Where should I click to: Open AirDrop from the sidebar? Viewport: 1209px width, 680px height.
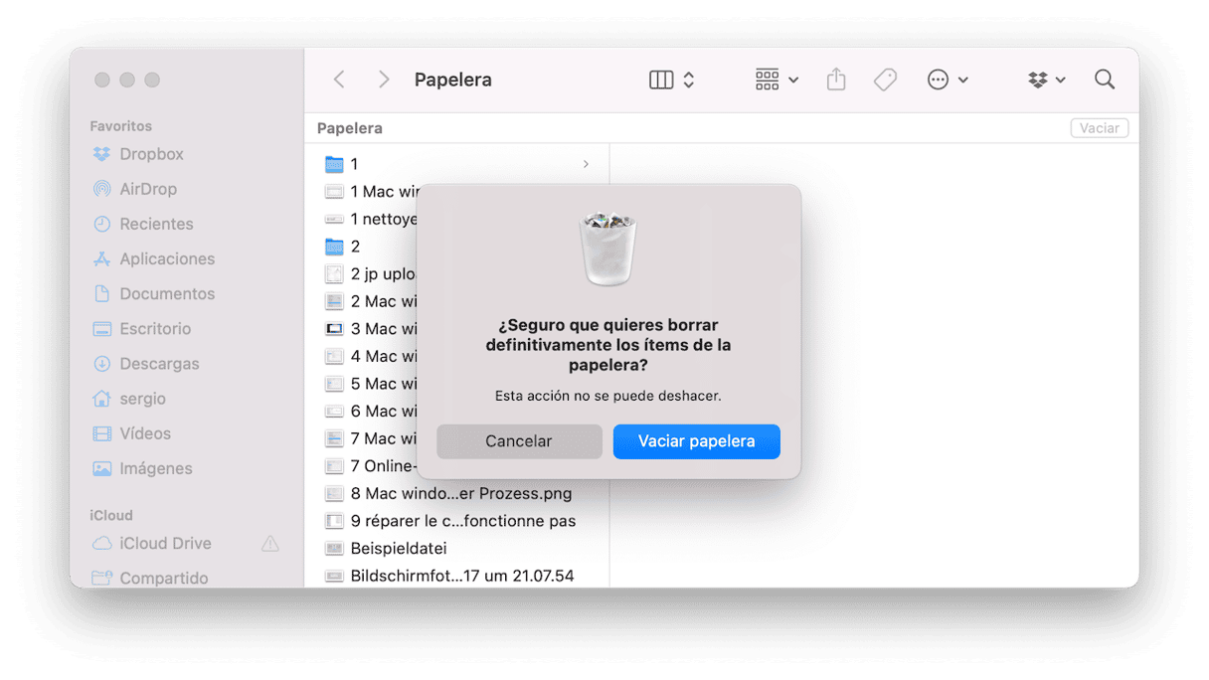pyautogui.click(x=147, y=189)
